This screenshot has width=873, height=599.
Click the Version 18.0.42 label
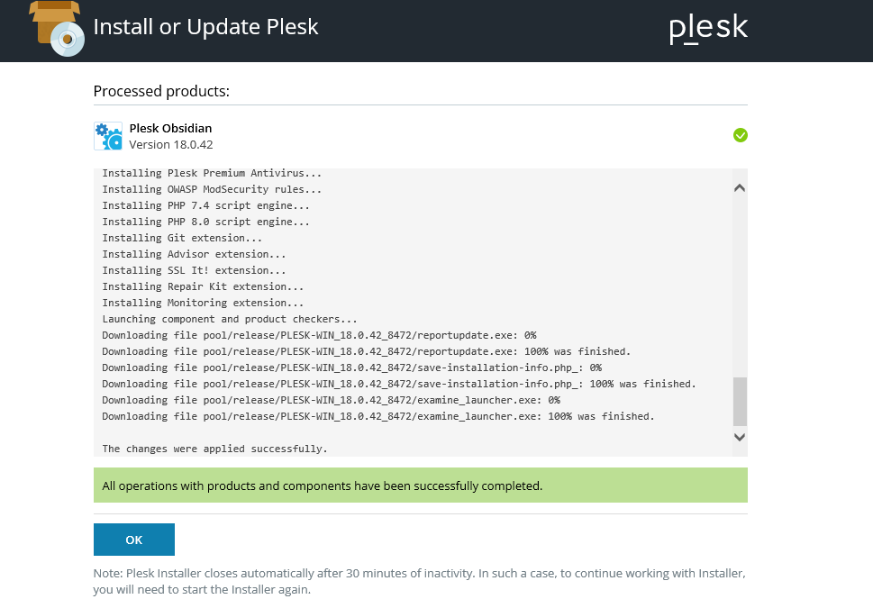point(171,145)
